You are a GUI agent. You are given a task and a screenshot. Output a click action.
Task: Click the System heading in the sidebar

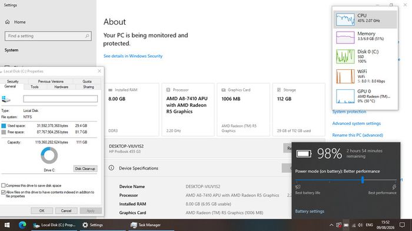coord(11,50)
